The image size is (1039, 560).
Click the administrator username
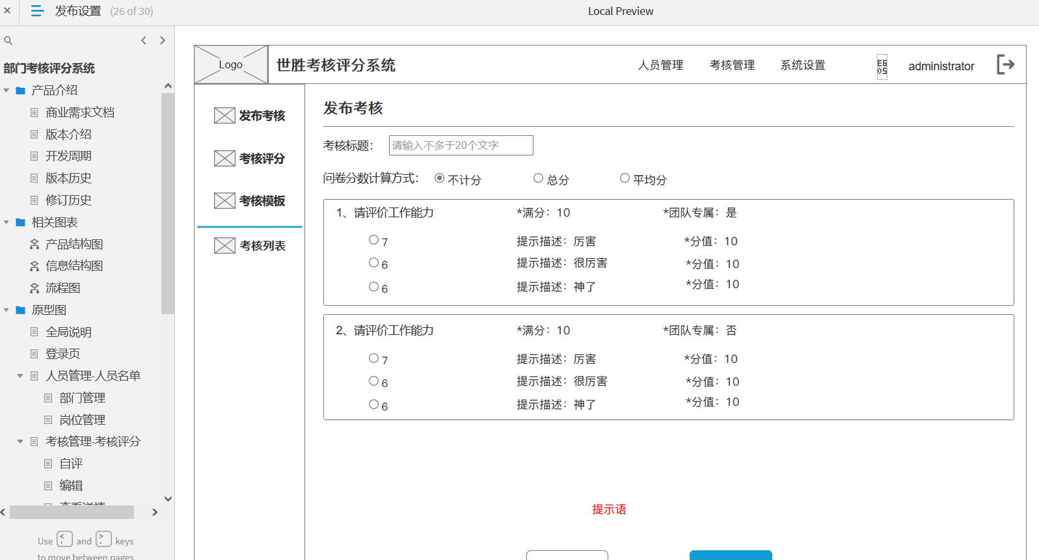941,66
